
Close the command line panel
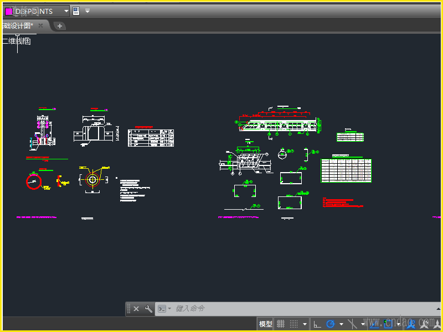tap(136, 309)
